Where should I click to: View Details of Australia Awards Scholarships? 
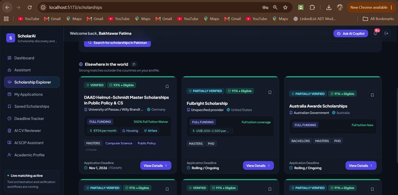click(x=360, y=165)
